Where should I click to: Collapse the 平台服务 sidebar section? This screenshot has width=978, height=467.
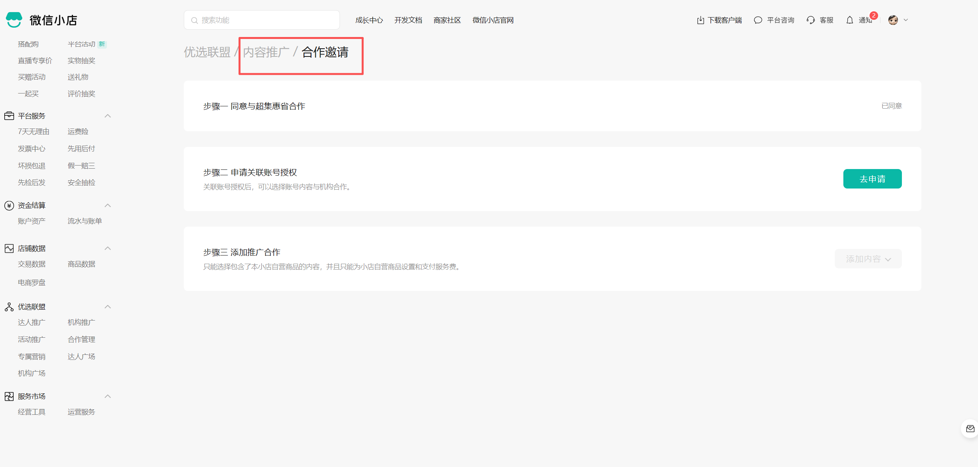pos(108,116)
